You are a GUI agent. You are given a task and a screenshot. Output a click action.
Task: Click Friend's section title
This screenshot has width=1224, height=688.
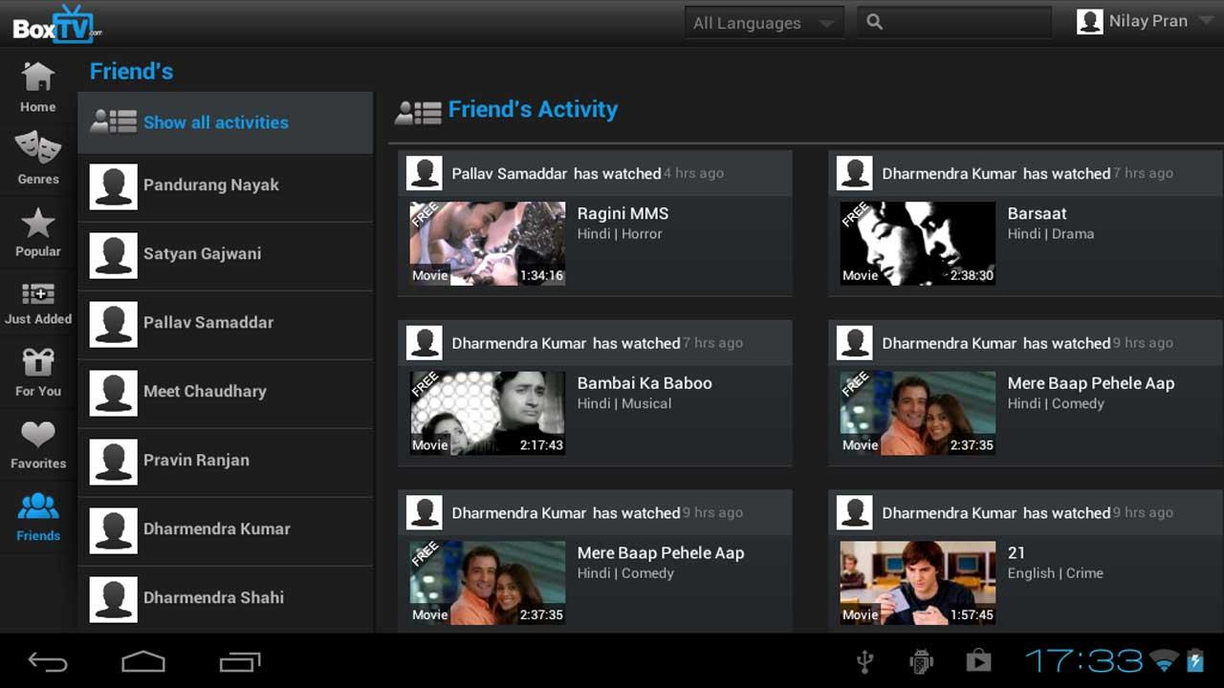coord(131,72)
